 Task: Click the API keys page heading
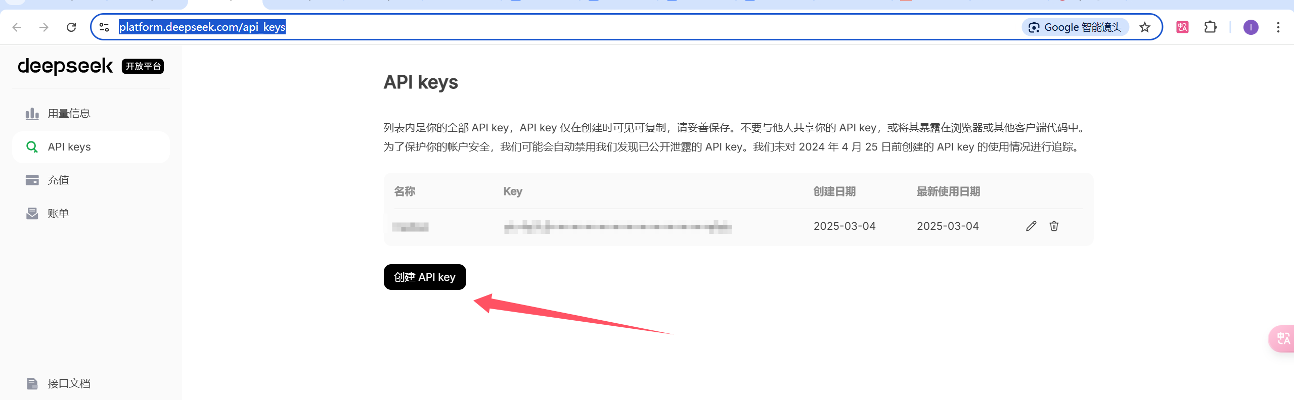421,82
